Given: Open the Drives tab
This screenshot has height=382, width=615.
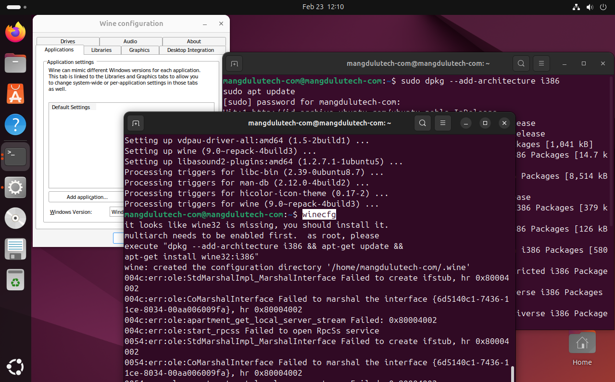Looking at the screenshot, I should tap(67, 41).
